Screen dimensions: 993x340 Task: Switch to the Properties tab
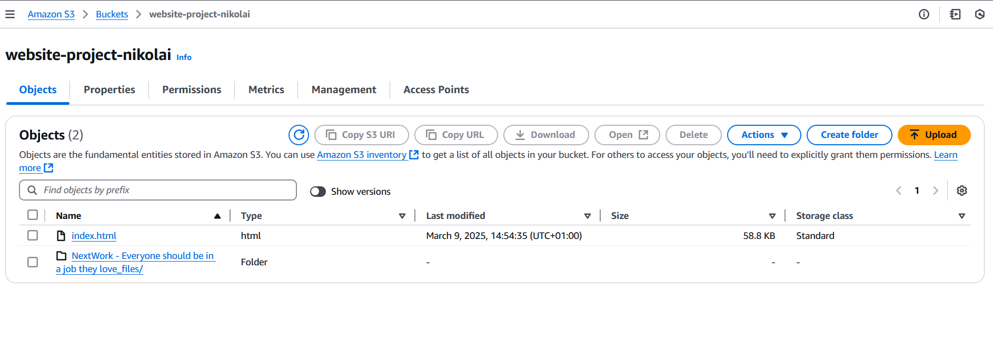pos(110,89)
